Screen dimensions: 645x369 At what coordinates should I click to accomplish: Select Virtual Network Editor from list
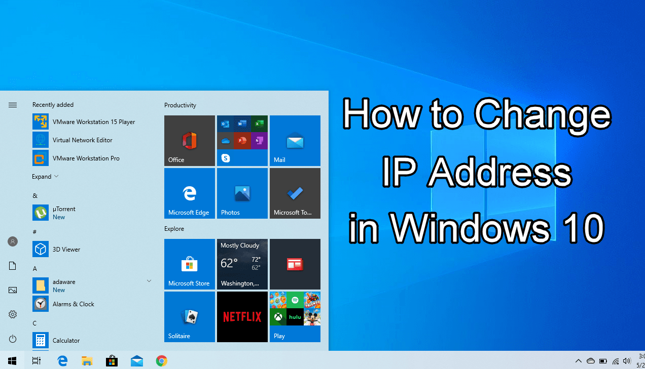[82, 140]
